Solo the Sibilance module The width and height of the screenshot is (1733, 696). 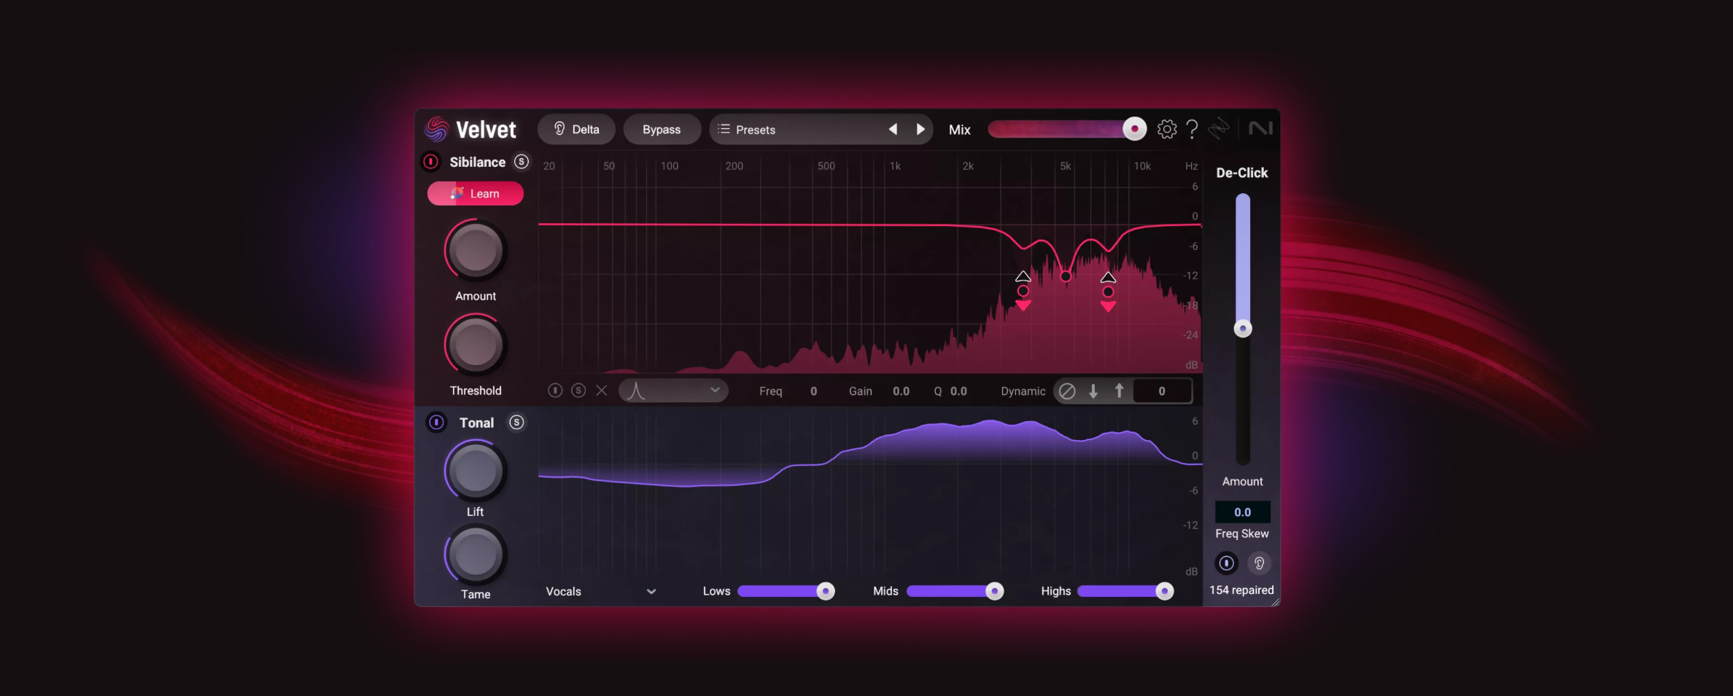pyautogui.click(x=521, y=162)
